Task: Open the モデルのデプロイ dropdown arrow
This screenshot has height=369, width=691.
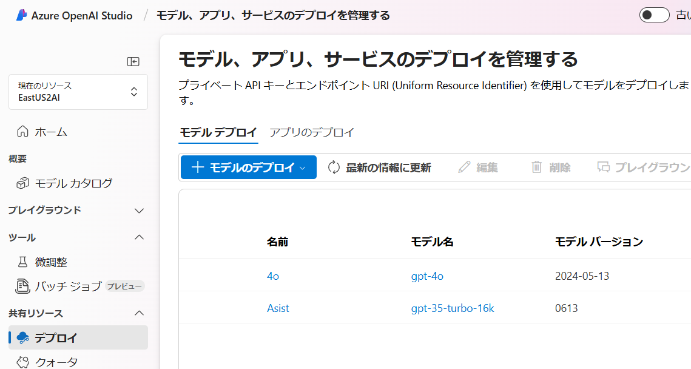Action: pos(302,168)
